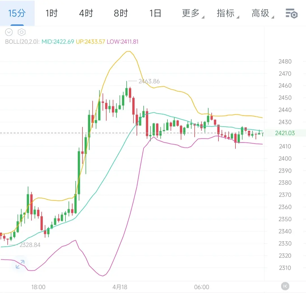Open the 更多 timeframe dropdown
This screenshot has height=293, width=306.
click(193, 13)
